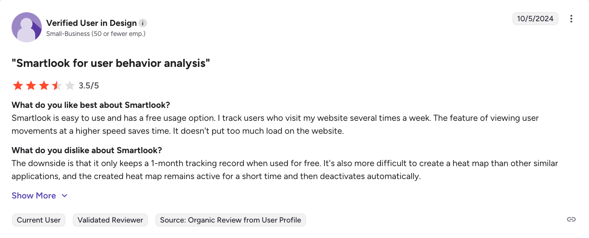Click the "What do you dislike about Smartlook?" heading
The width and height of the screenshot is (589, 238).
click(87, 150)
